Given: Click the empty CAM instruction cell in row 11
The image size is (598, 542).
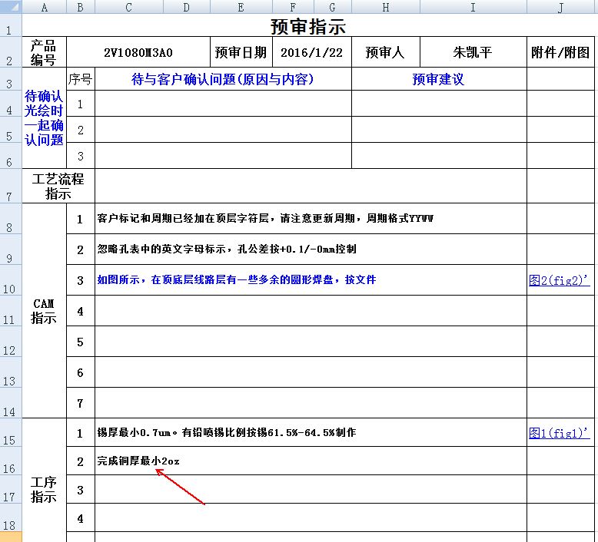Looking at the screenshot, I should pos(311,311).
